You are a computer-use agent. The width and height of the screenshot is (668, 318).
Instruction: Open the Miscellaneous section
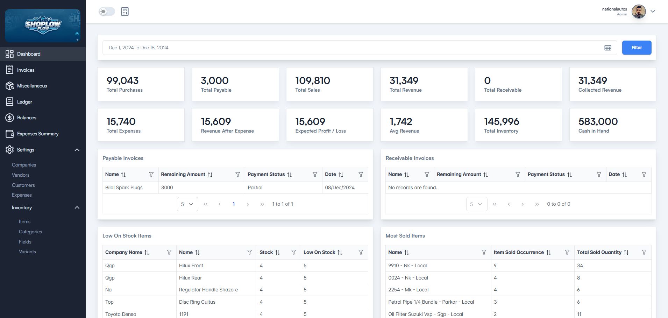(x=32, y=86)
